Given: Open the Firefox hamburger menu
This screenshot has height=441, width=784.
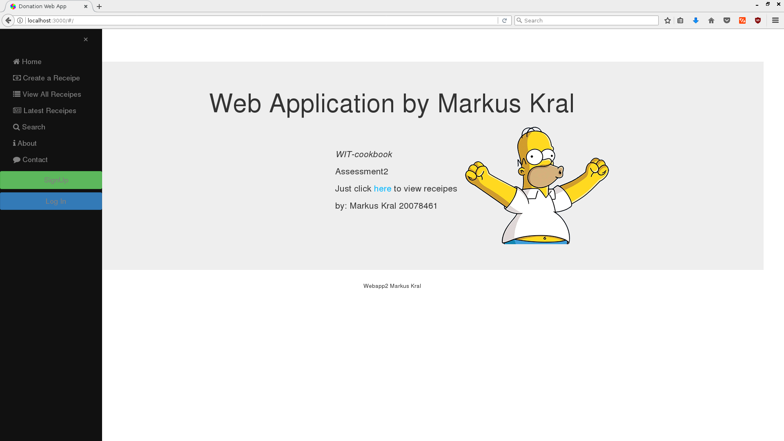Looking at the screenshot, I should (x=775, y=20).
